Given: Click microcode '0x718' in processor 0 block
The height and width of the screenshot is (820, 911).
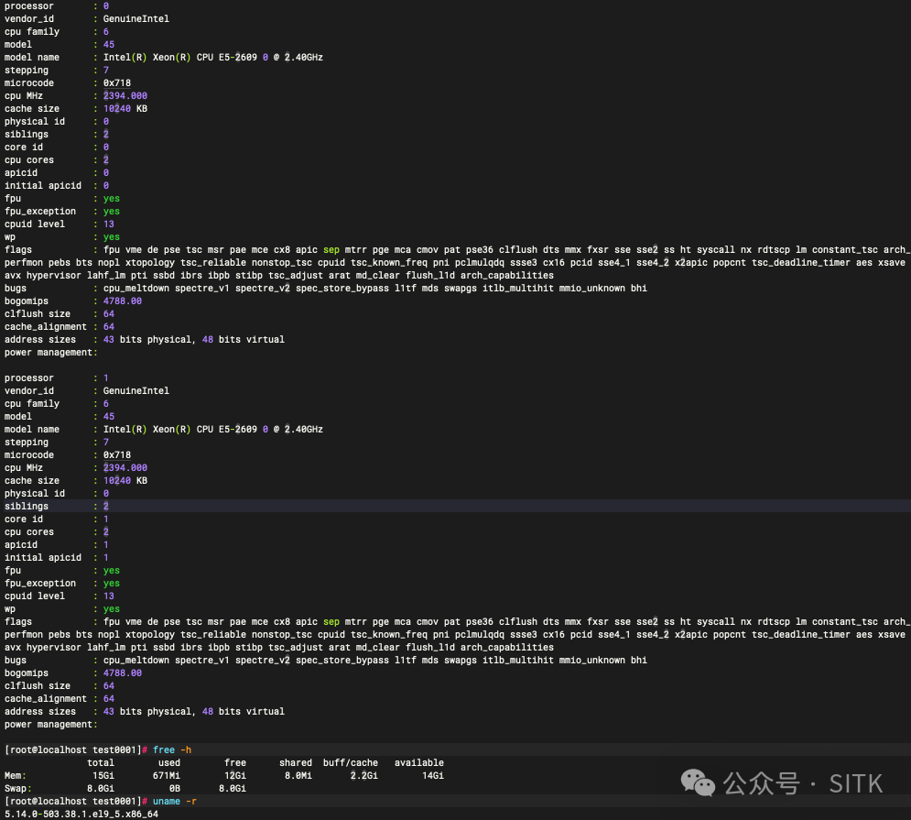Looking at the screenshot, I should pos(117,82).
